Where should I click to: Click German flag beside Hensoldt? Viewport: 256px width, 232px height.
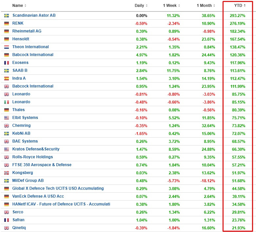click(7, 39)
